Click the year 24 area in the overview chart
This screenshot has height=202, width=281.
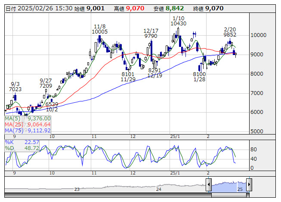tap(158, 189)
